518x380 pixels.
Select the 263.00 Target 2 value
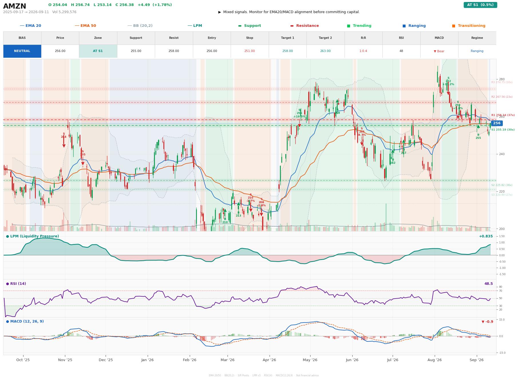pos(325,51)
